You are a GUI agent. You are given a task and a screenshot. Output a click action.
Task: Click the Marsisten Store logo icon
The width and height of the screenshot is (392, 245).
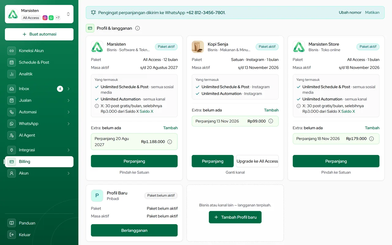point(299,47)
